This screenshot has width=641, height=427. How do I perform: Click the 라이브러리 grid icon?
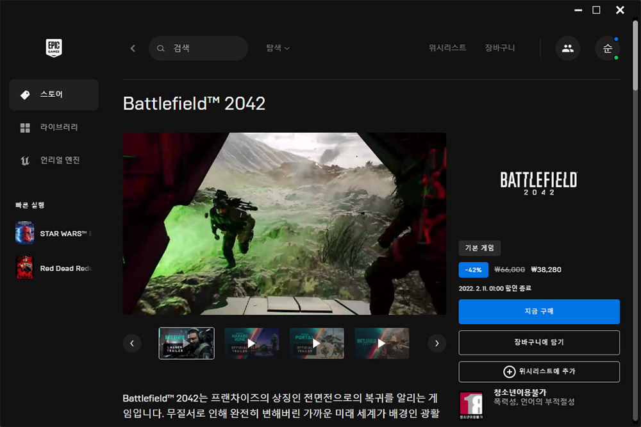(26, 128)
